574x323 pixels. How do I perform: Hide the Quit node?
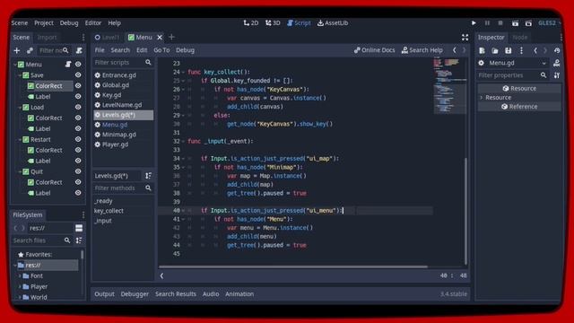tap(78, 171)
